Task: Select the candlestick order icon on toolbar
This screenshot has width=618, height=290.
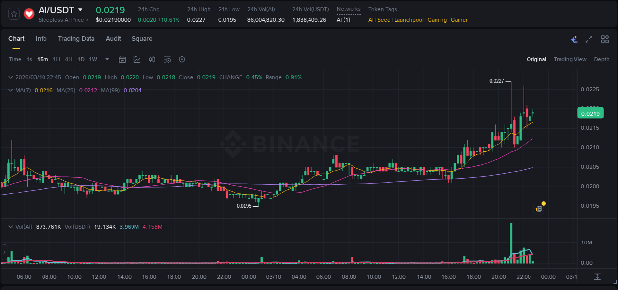Action: pos(152,59)
